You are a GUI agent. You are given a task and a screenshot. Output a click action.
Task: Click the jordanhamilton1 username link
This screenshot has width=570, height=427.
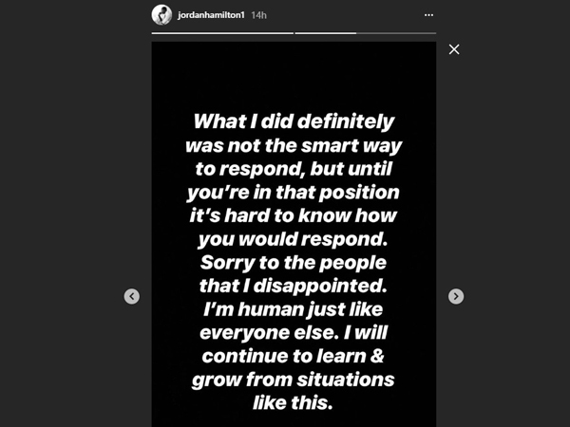(x=209, y=16)
